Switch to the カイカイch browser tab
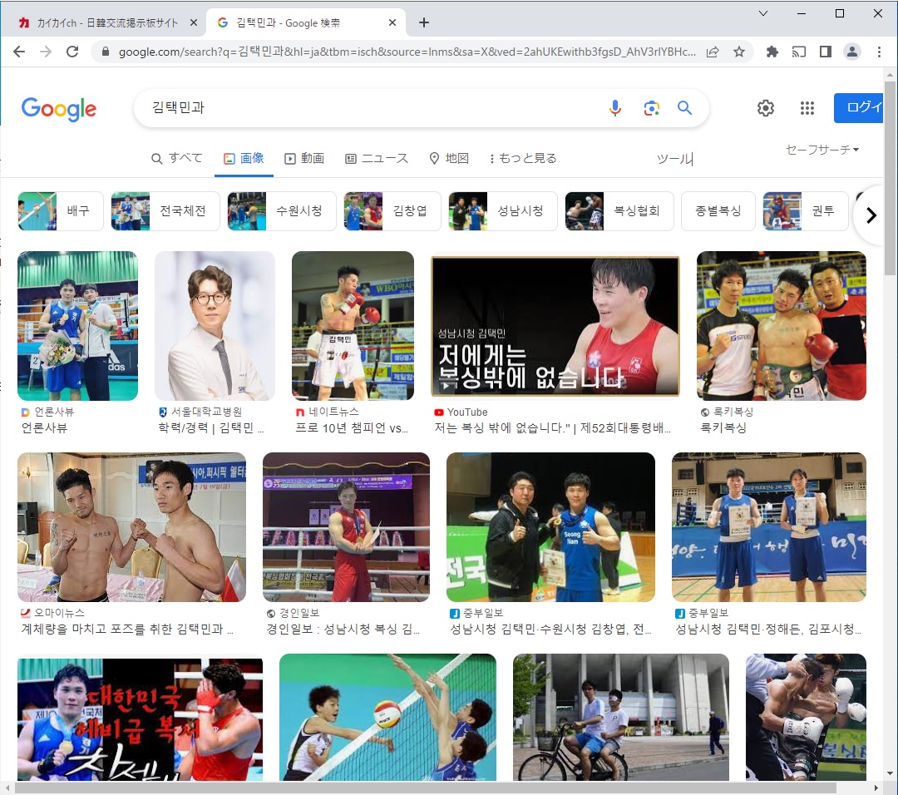 104,22
